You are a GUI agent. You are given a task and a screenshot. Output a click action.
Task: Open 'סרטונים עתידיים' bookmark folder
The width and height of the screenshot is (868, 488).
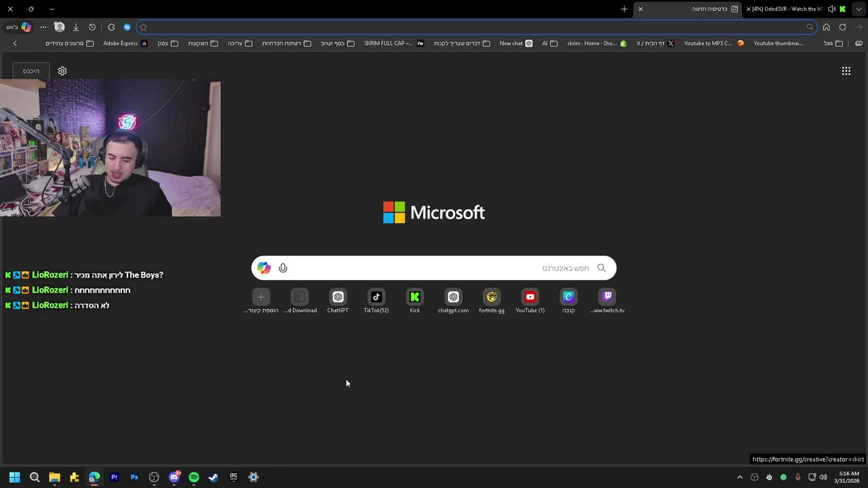point(69,43)
